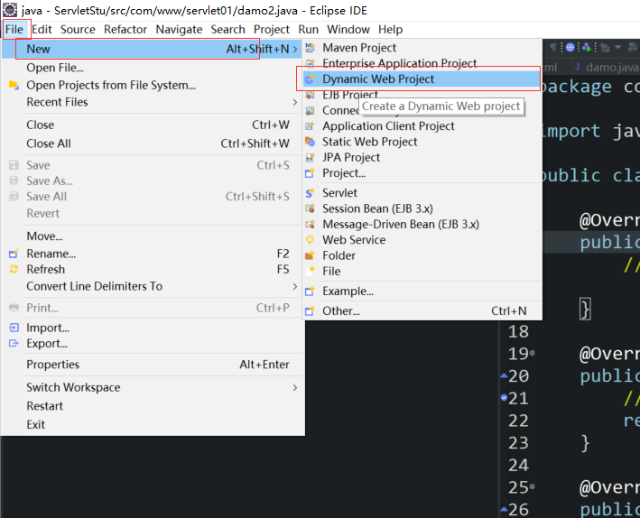
Task: Expand Convert Line Delimiters To submenu
Action: click(x=294, y=287)
